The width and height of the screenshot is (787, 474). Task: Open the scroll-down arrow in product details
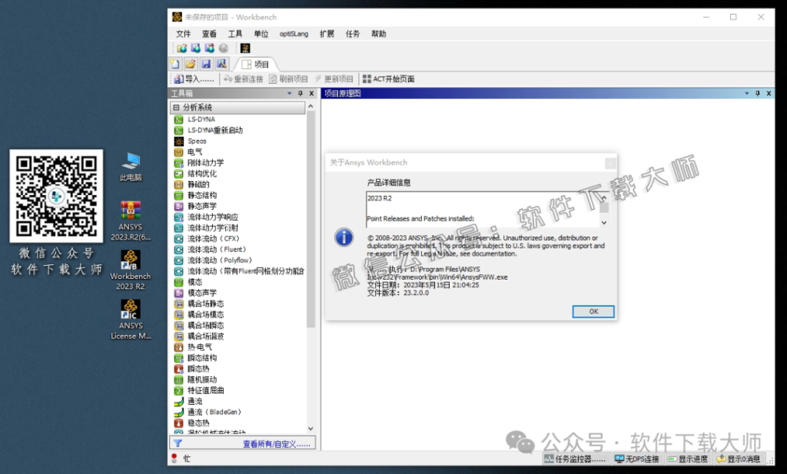[x=606, y=223]
